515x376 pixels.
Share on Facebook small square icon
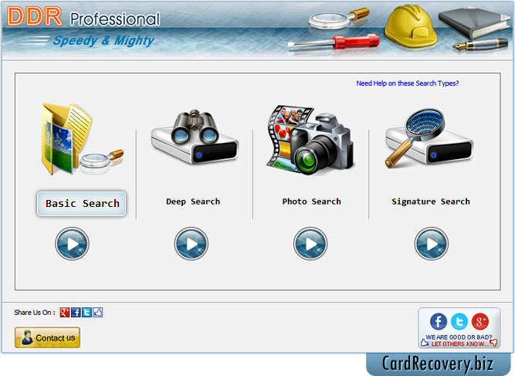(76, 312)
